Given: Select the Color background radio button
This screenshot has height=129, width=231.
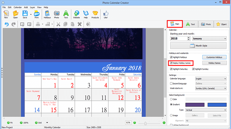Looking at the screenshot, I should 171,99.
